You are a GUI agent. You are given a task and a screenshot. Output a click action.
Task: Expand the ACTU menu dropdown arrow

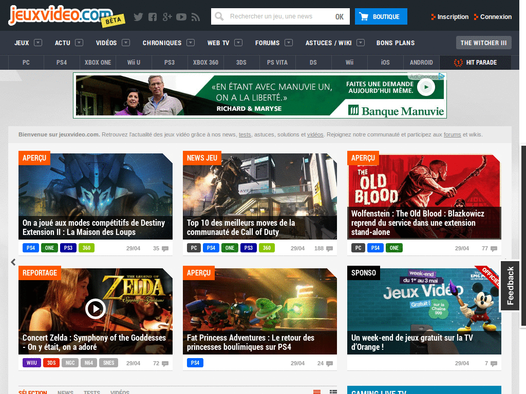pyautogui.click(x=79, y=43)
